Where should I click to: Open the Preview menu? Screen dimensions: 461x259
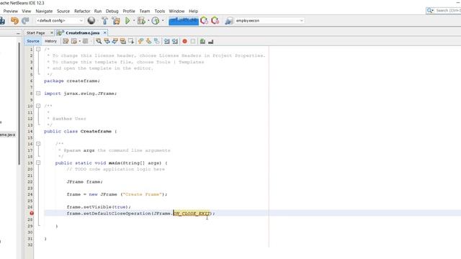pyautogui.click(x=11, y=12)
